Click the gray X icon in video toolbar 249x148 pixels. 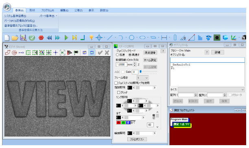107,53
